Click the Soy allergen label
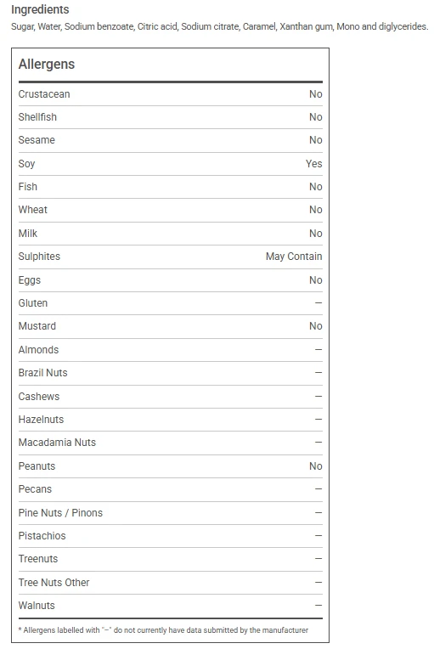 pos(26,164)
